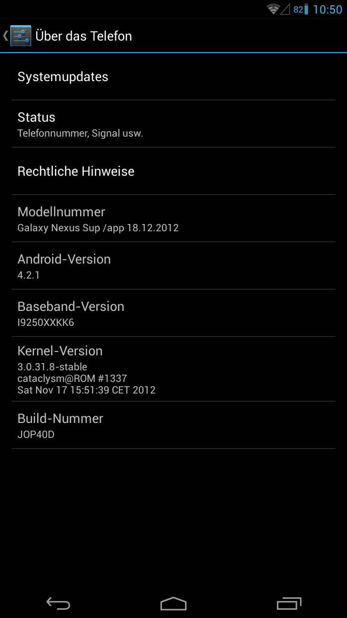Tap the Home navigation button
Viewport: 347px width, 618px height.
click(173, 604)
